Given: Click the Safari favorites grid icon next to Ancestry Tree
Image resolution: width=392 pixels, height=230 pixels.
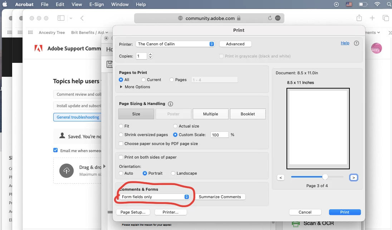Looking at the screenshot, I should click(30, 32).
